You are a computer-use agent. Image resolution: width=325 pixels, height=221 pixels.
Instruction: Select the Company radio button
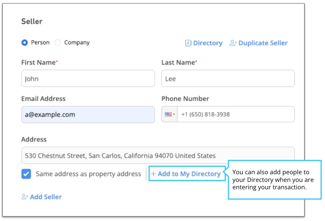pos(58,42)
